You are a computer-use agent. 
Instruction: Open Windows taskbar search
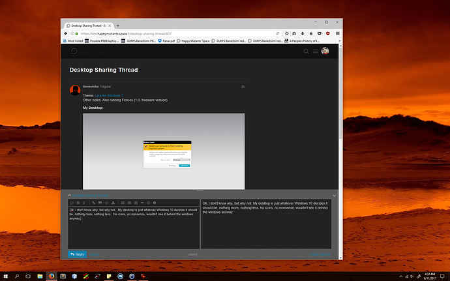[17, 276]
